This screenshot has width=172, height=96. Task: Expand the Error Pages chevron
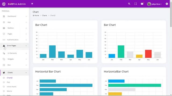[26, 46]
